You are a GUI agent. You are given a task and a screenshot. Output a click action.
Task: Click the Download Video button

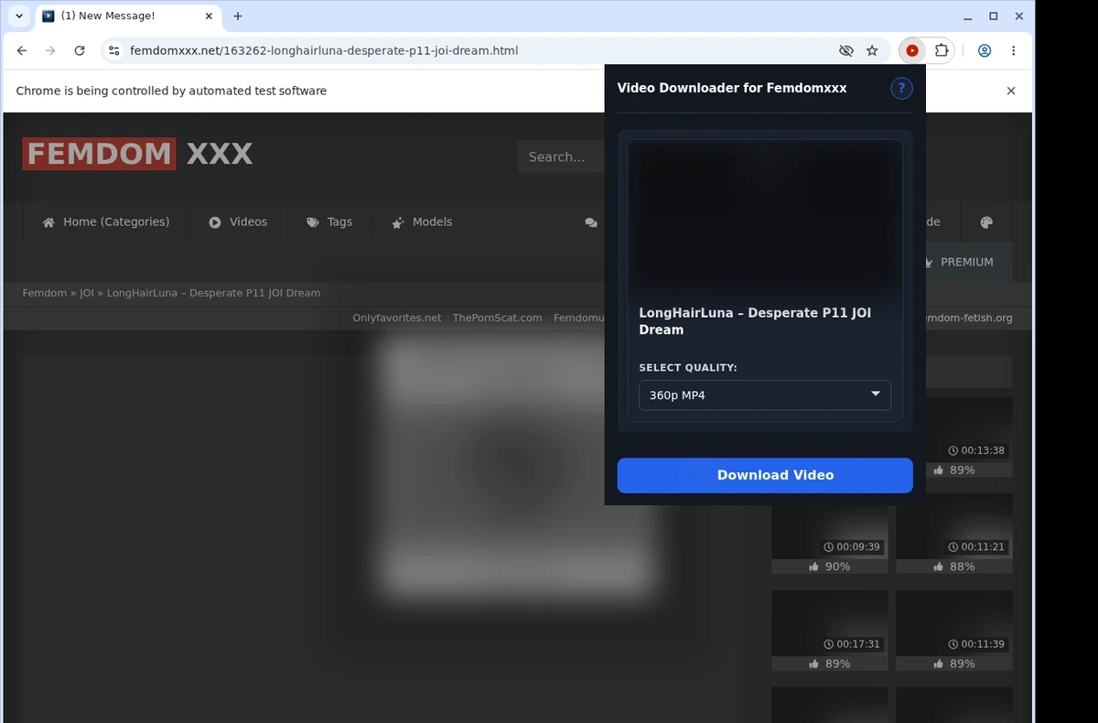tap(765, 475)
